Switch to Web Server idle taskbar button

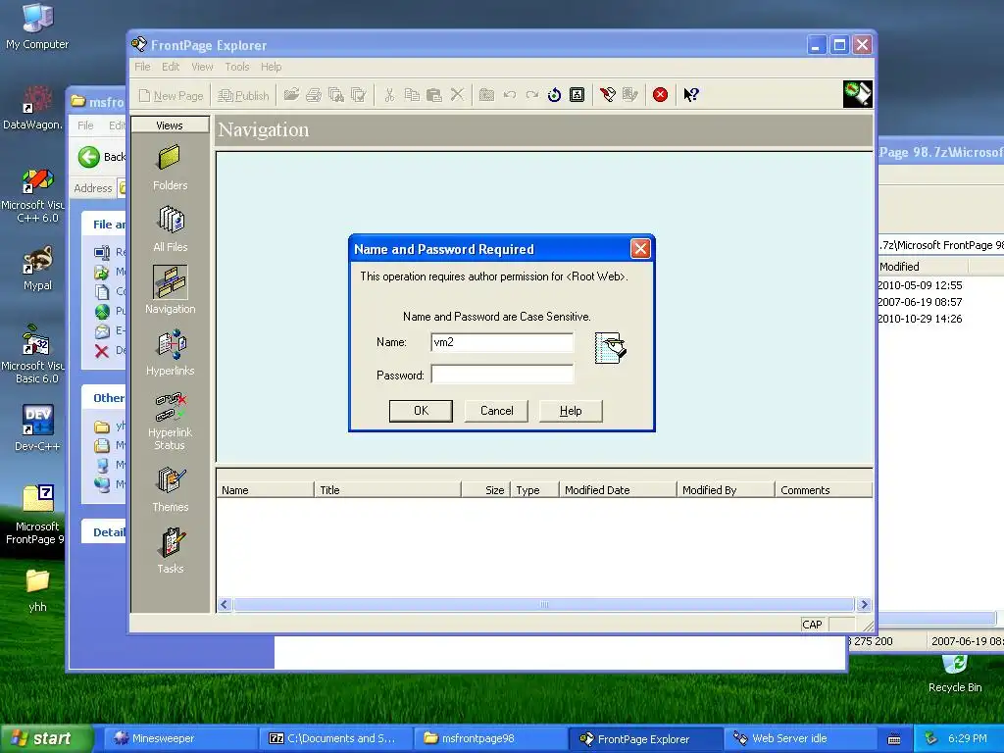tap(801, 738)
